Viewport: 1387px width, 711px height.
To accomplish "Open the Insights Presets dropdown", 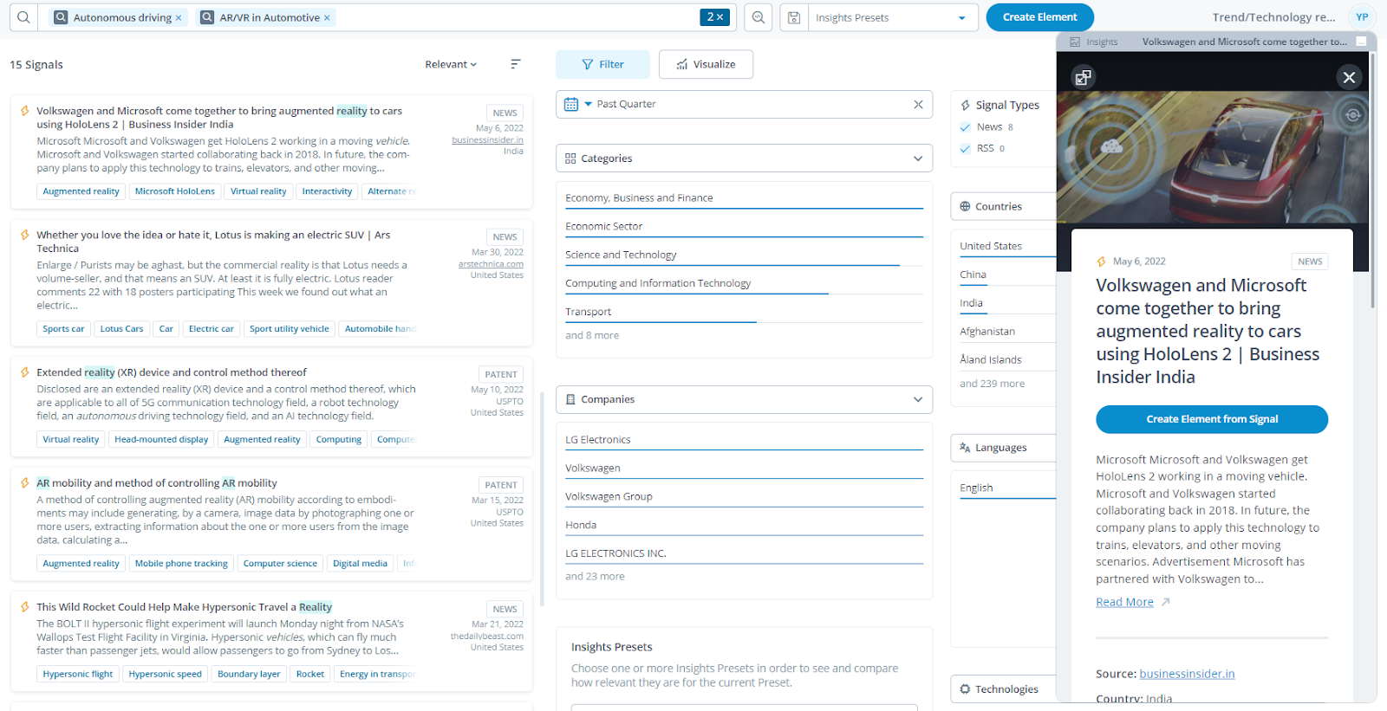I will tap(892, 17).
